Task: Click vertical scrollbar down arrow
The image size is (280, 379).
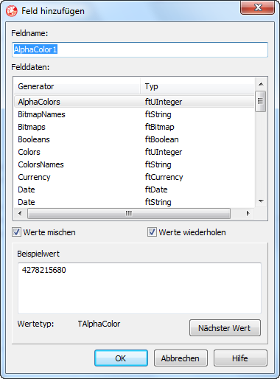Action: [x=261, y=201]
